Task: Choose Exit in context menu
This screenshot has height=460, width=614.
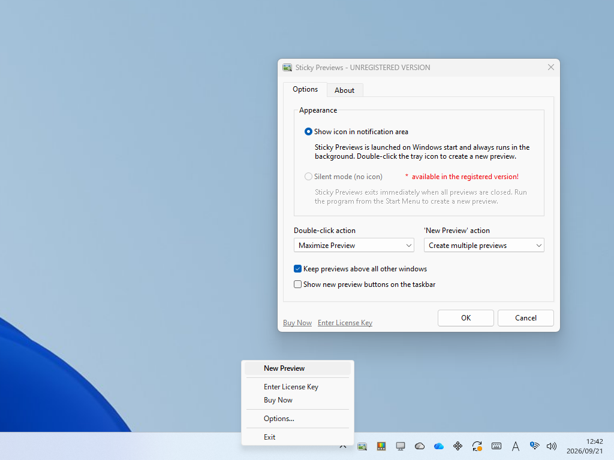Action: [297, 437]
